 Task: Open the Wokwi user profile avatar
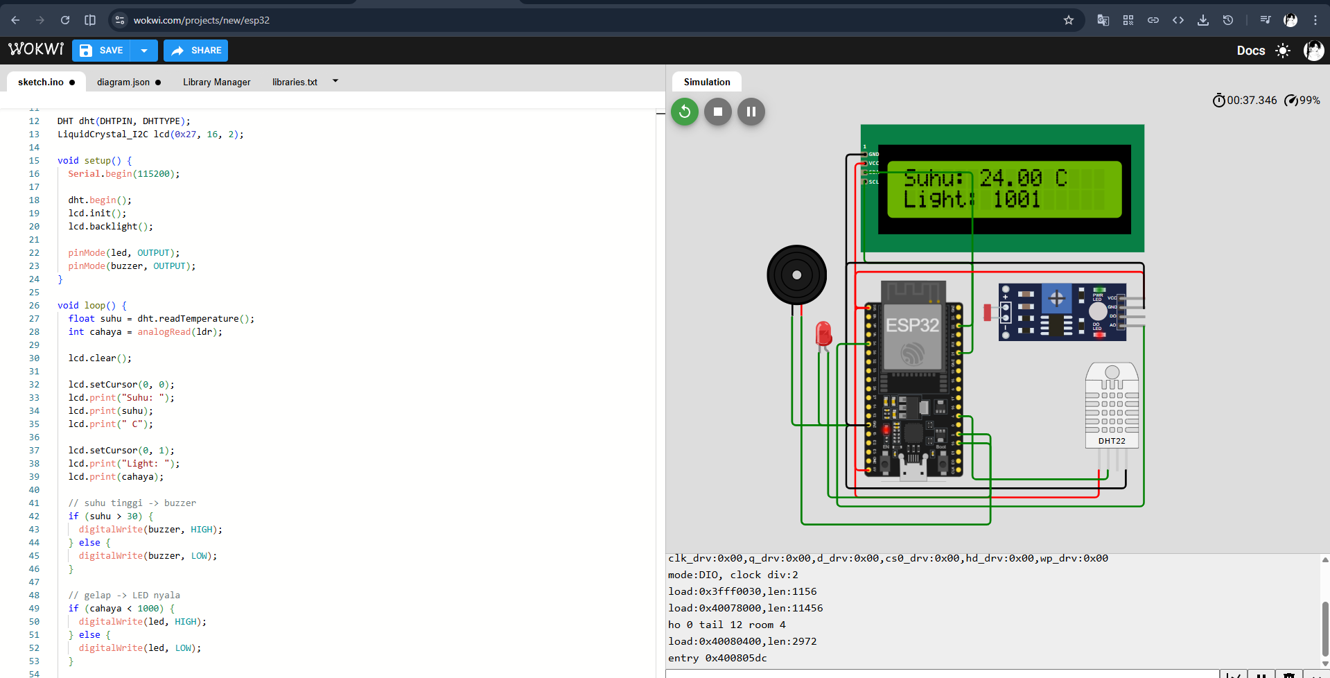pos(1313,51)
